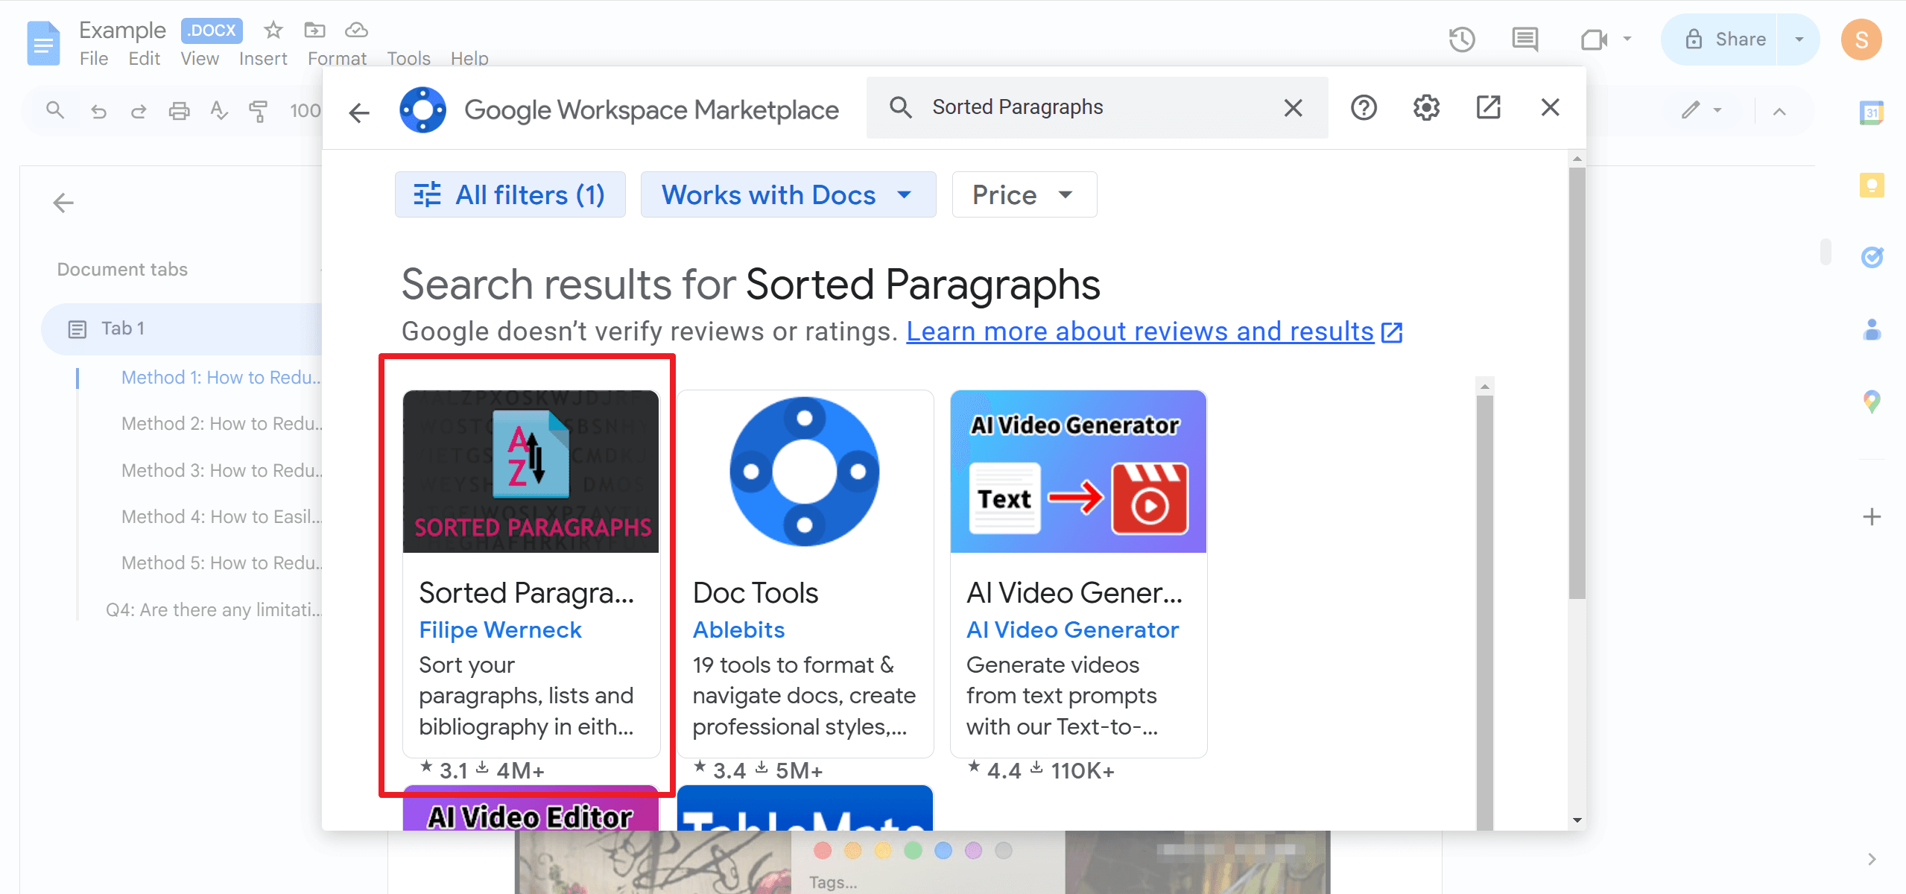Viewport: 1906px width, 894px height.
Task: Open the Help menu
Action: pyautogui.click(x=469, y=59)
